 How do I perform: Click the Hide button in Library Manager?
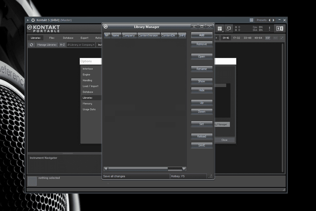(202, 90)
